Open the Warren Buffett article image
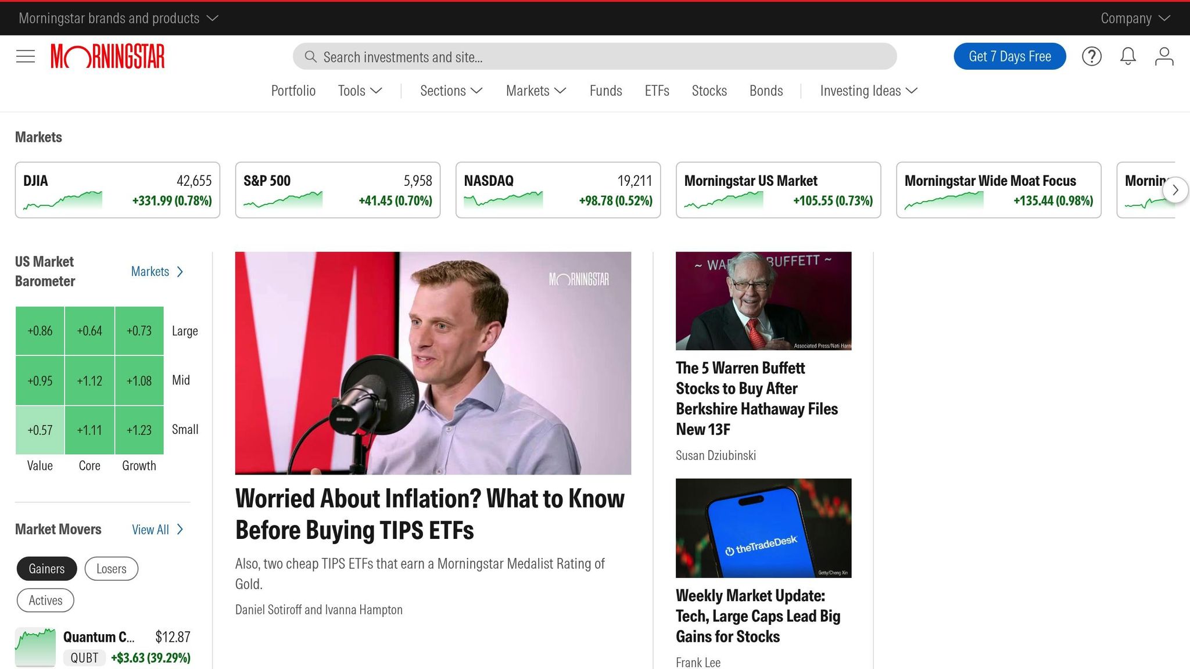1190x669 pixels. point(764,301)
